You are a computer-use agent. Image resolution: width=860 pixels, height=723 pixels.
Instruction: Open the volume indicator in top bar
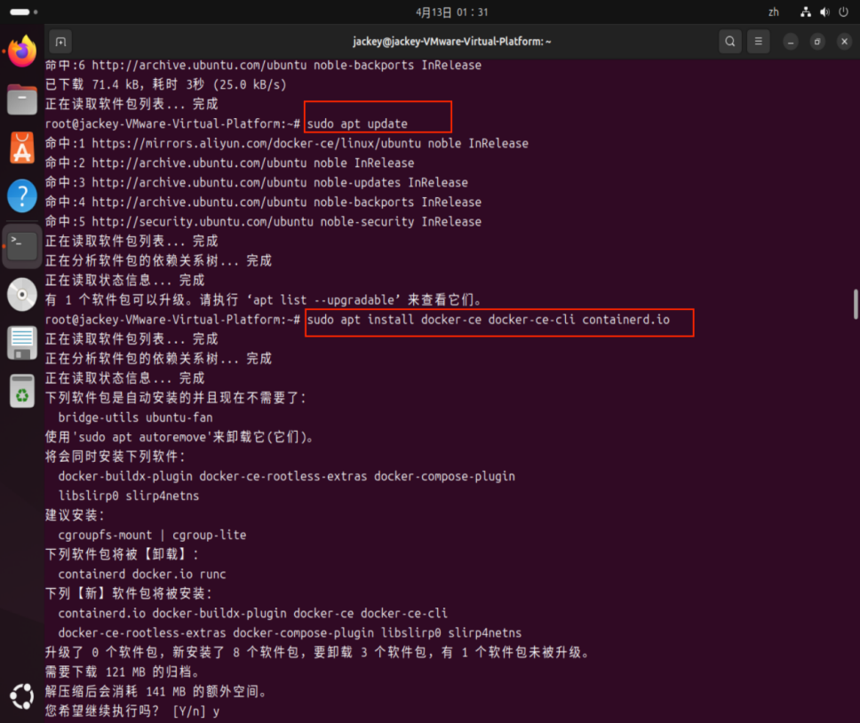click(x=824, y=12)
